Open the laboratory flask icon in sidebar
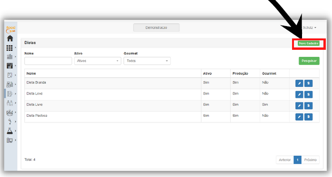The image size is (332, 177). point(10,131)
